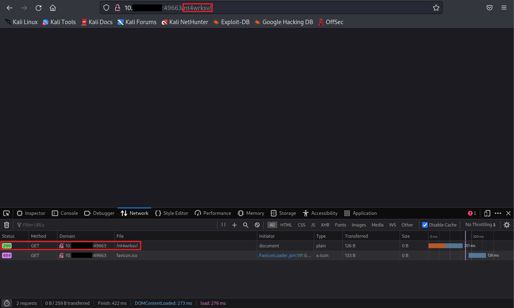Select the Network tab
The width and height of the screenshot is (514, 308).
tap(134, 213)
